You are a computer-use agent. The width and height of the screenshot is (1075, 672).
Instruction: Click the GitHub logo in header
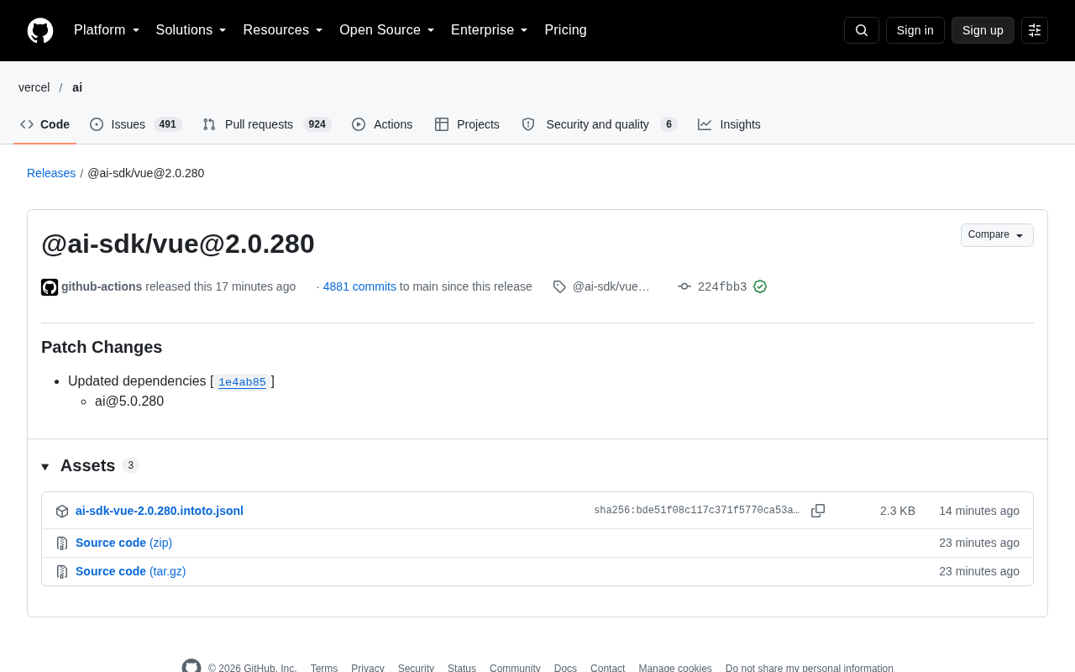click(x=40, y=30)
